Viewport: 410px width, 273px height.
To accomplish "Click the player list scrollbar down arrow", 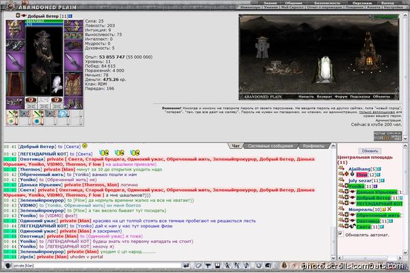I will pos(405,253).
